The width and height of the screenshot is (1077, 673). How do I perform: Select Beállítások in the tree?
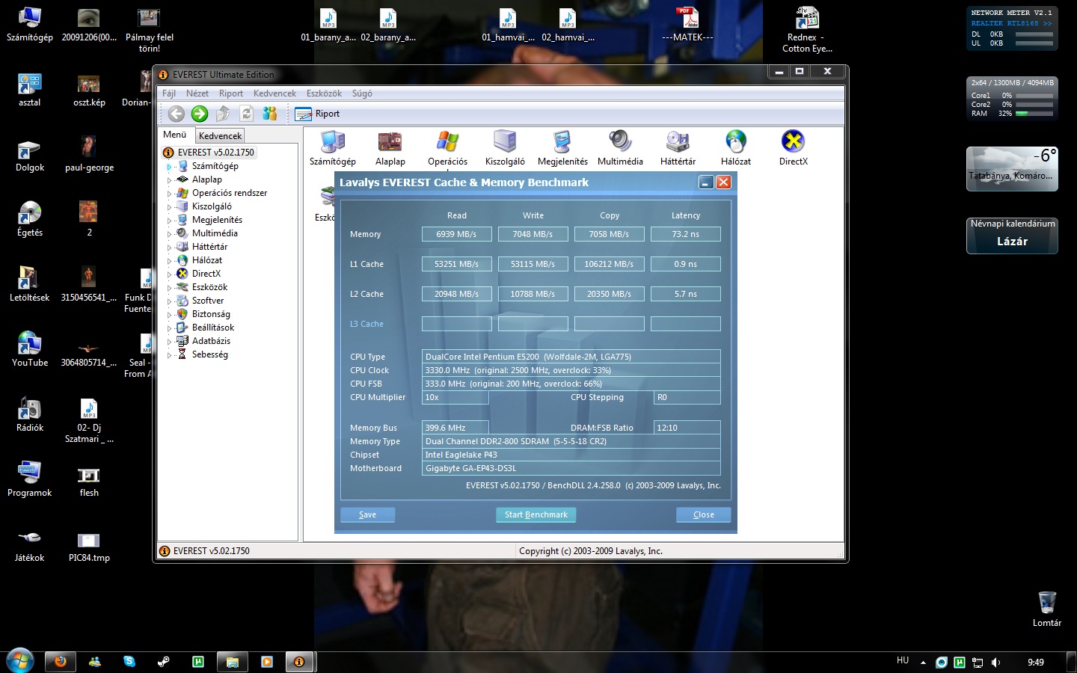[213, 328]
